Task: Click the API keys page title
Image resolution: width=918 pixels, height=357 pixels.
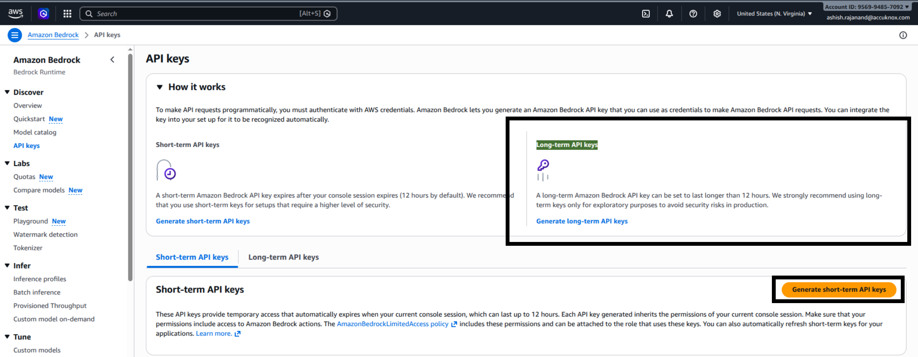Action: [168, 58]
